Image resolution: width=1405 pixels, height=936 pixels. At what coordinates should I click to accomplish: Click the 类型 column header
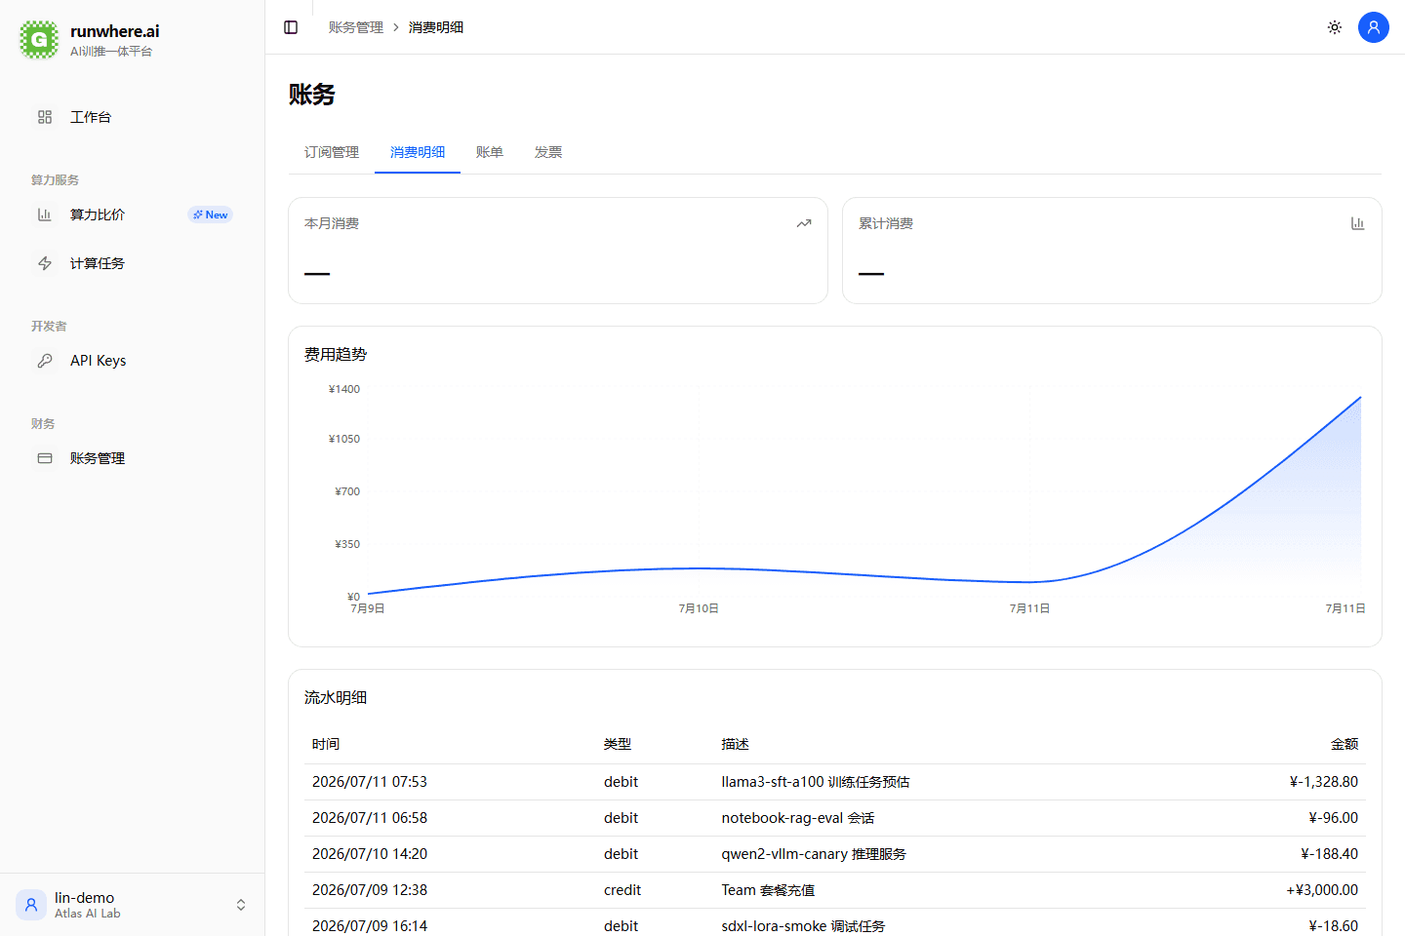[618, 744]
